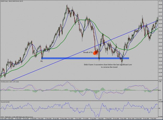
Task: Select the blue horizontal support rectangle
Action: point(85,58)
